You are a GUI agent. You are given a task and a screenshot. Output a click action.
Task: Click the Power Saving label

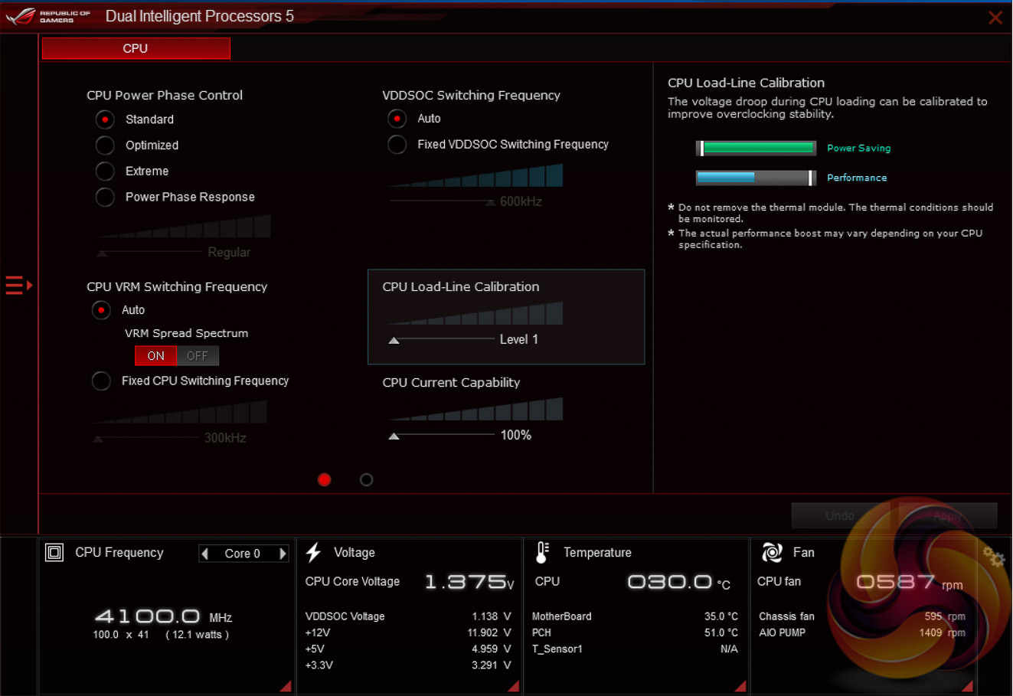pyautogui.click(x=859, y=148)
